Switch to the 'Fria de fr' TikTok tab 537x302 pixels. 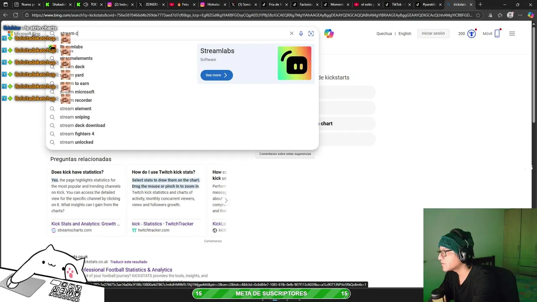[274, 5]
